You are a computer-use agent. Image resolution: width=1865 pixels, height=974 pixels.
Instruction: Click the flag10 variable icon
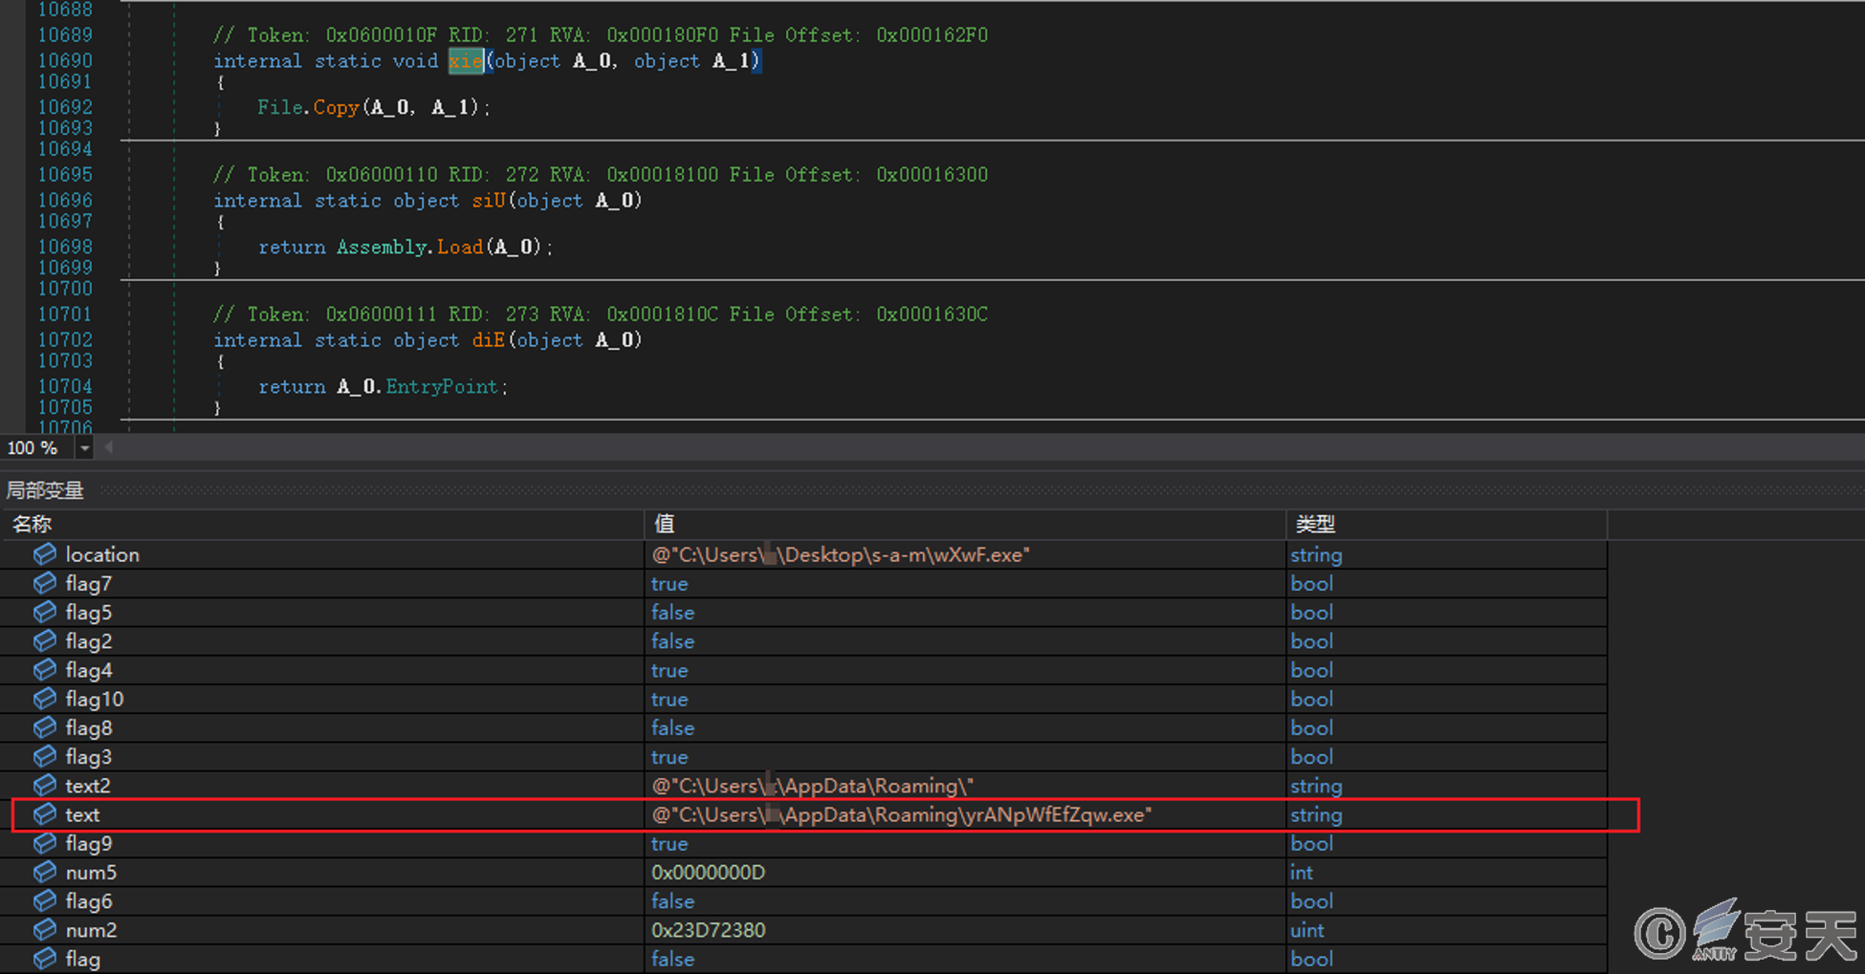coord(44,699)
